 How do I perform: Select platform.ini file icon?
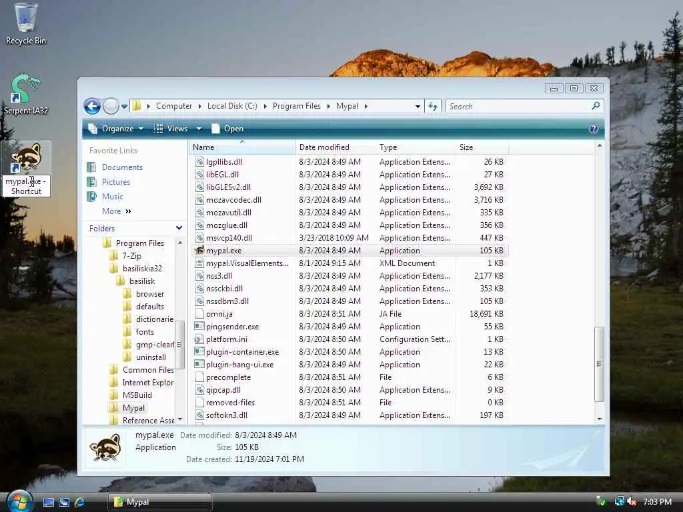coord(199,339)
